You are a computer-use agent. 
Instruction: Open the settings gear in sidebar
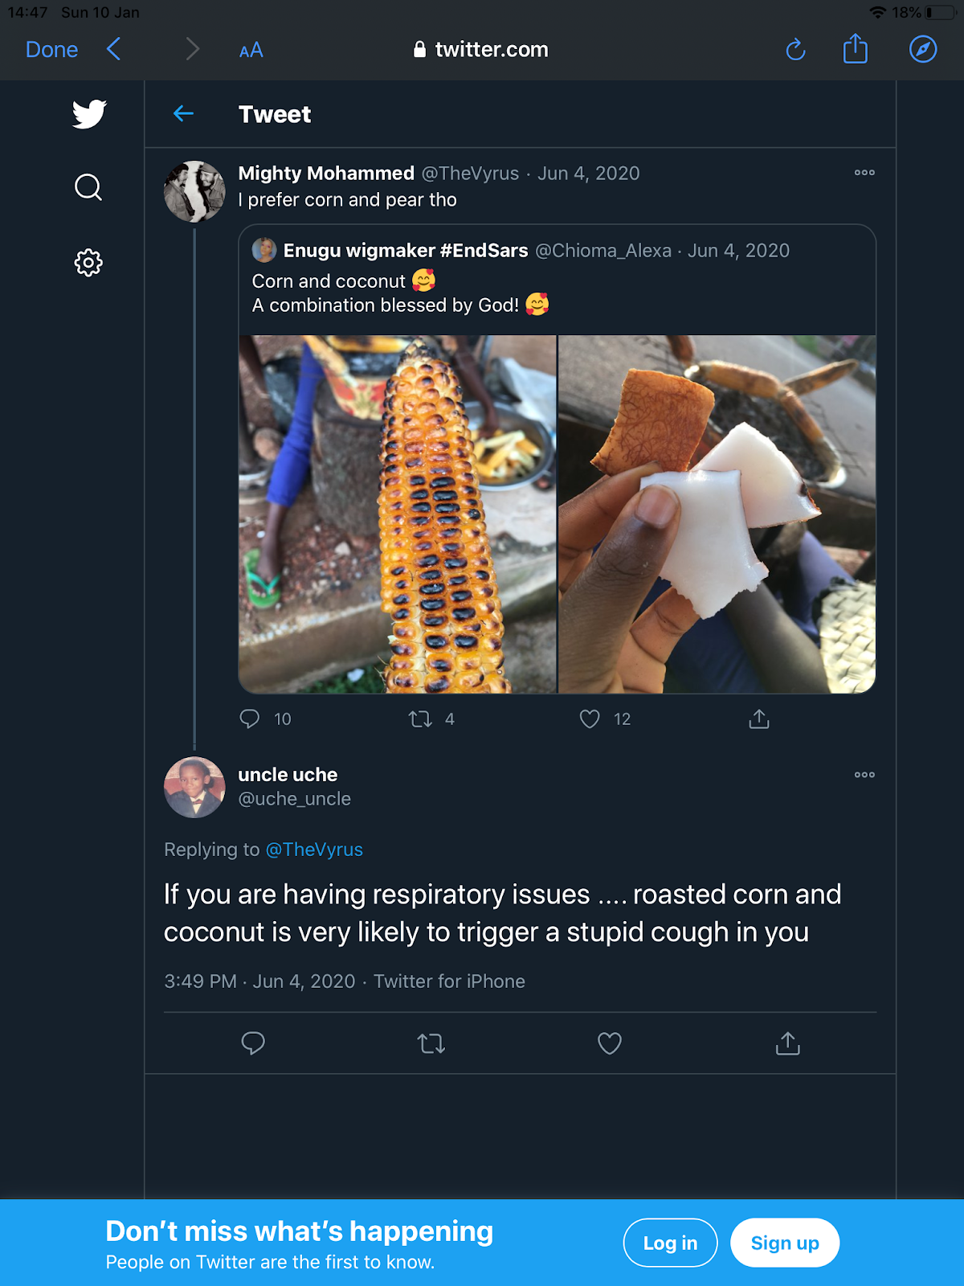point(88,263)
